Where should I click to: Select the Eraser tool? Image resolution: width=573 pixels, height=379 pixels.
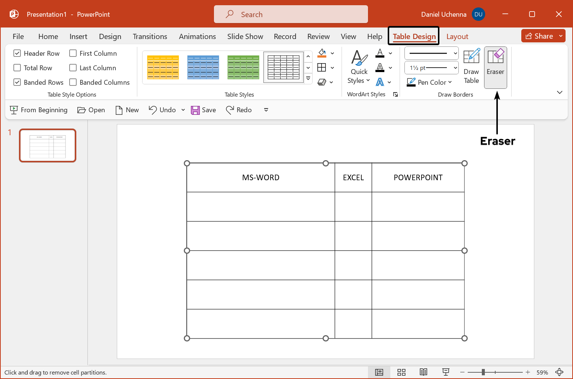(x=495, y=67)
